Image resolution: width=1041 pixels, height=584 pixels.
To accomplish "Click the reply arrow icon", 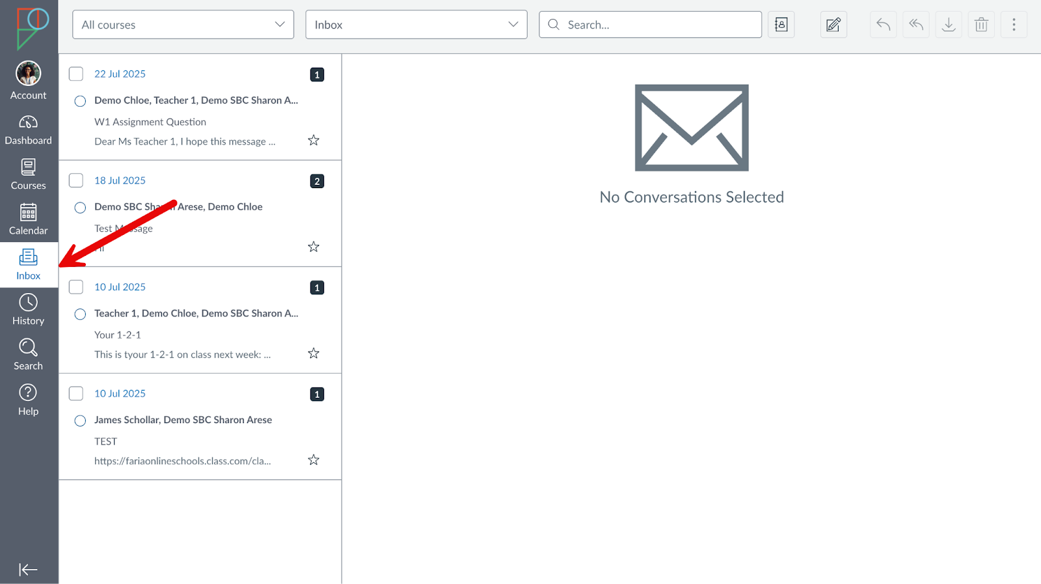I will pyautogui.click(x=883, y=25).
